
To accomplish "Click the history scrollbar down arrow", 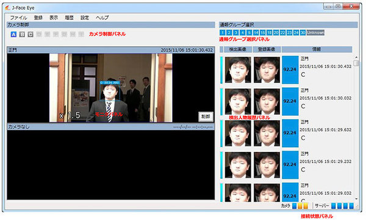I will point(356,199).
